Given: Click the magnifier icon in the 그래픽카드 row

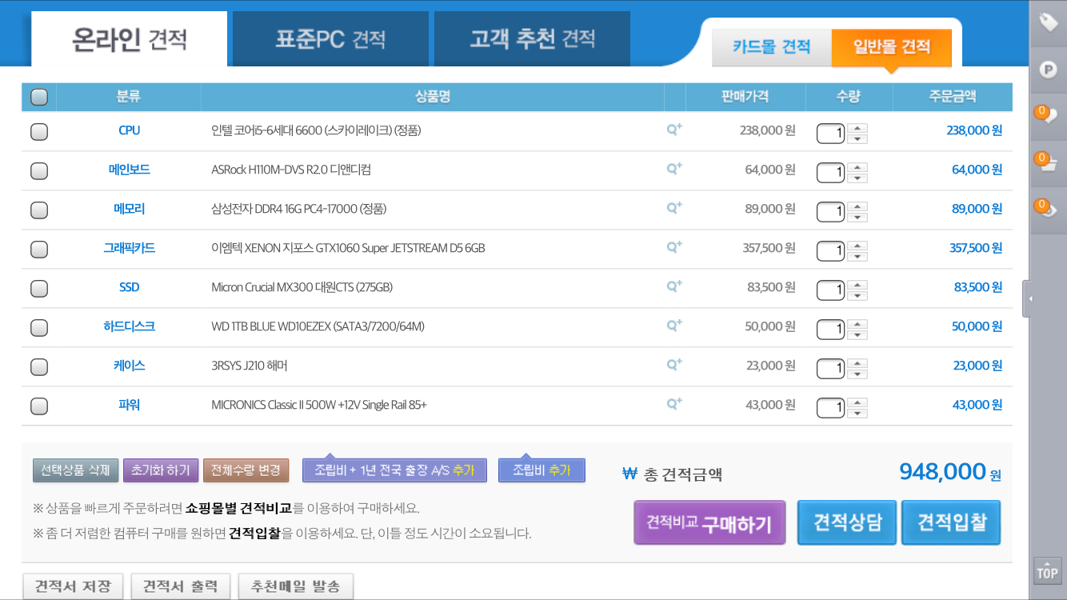Looking at the screenshot, I should (x=674, y=247).
